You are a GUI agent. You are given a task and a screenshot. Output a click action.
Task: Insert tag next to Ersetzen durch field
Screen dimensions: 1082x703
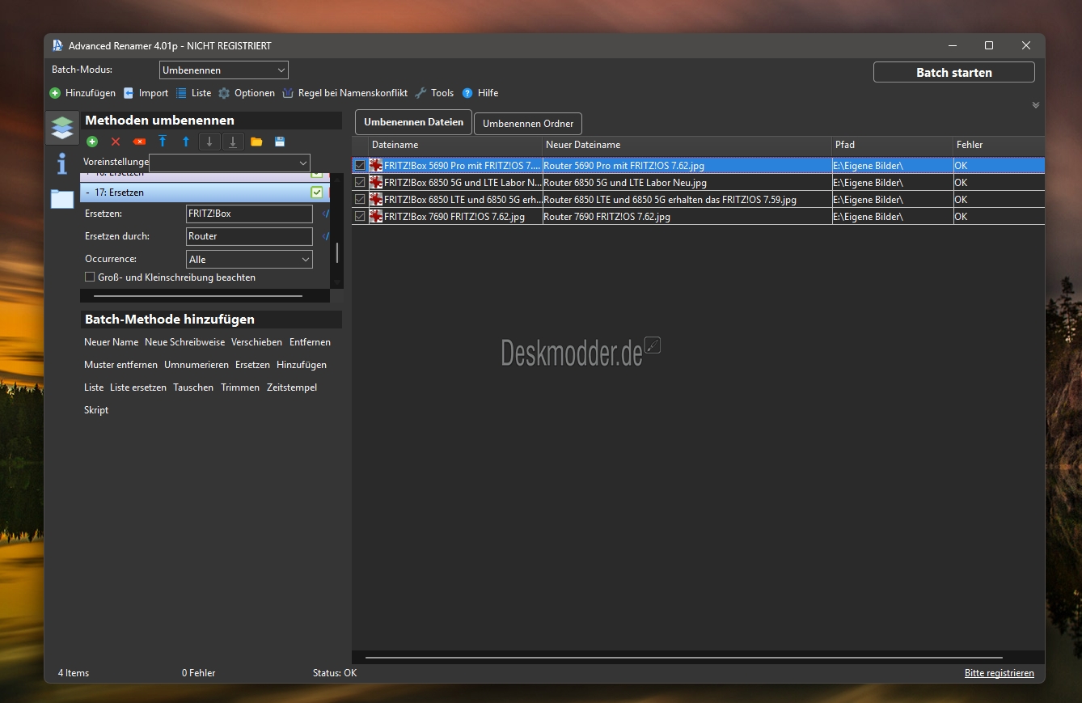click(326, 236)
